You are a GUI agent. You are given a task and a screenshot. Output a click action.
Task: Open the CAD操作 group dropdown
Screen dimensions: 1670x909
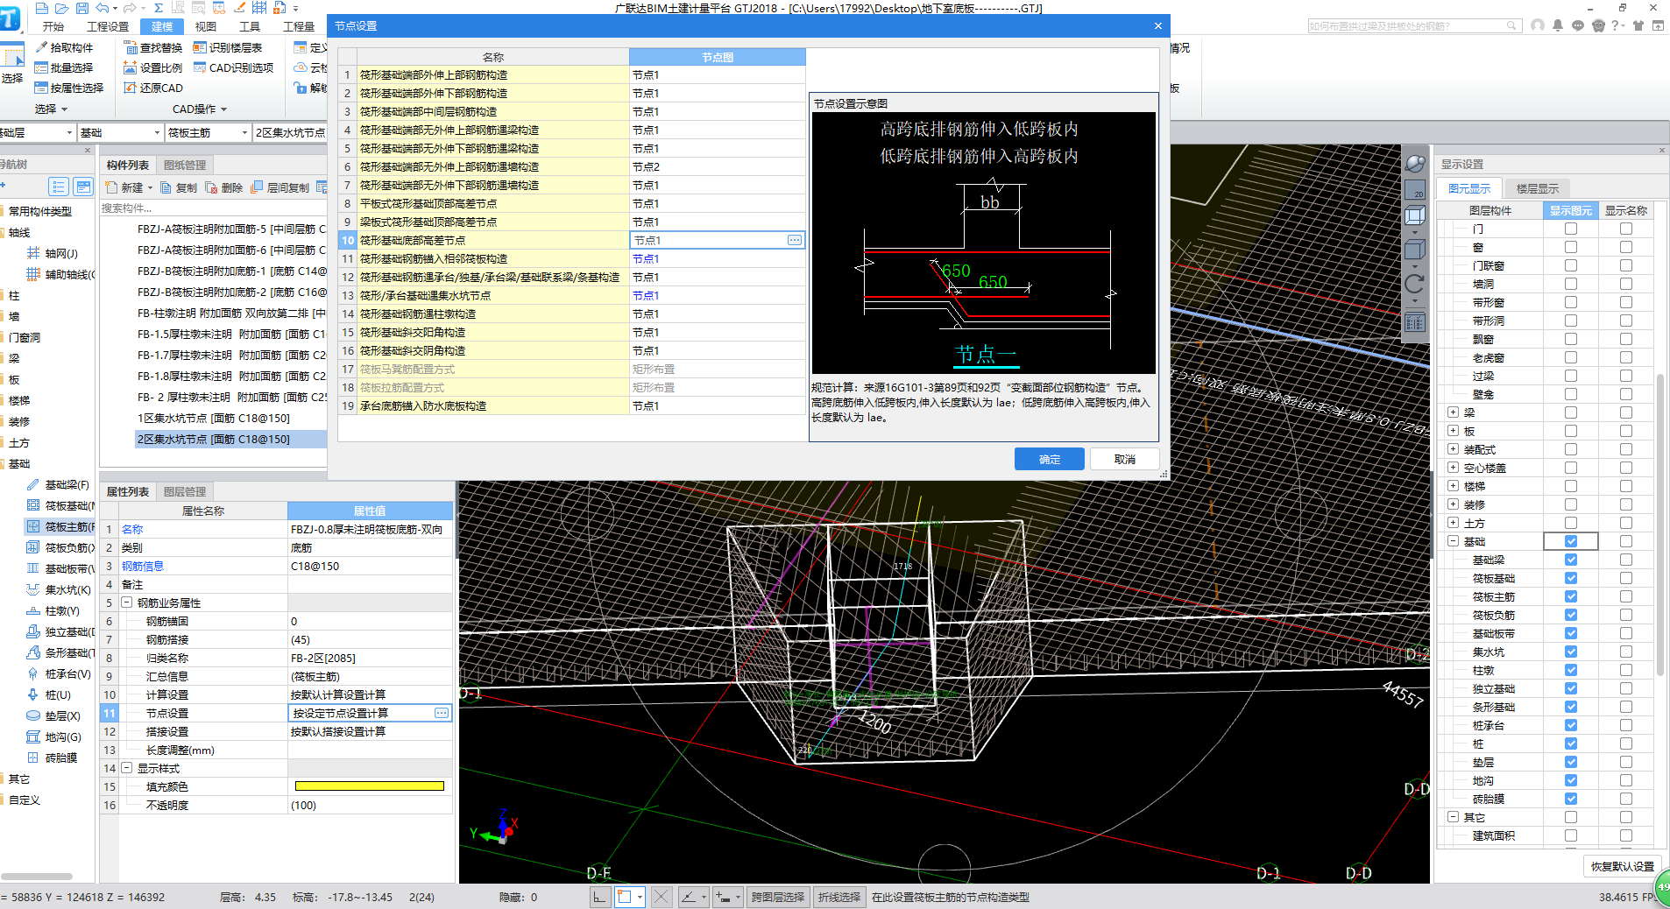[x=223, y=109]
